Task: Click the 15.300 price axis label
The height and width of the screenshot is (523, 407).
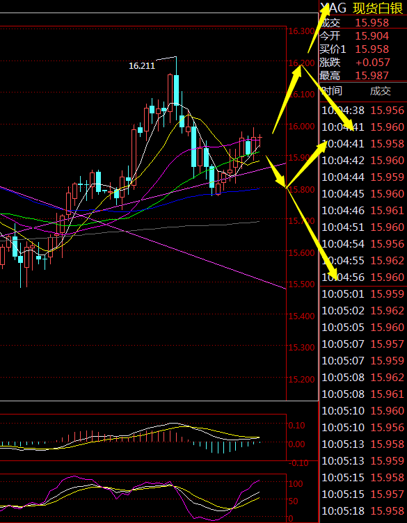Action: [301, 347]
